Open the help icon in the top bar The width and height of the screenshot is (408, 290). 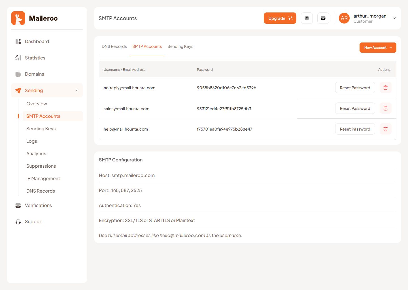pos(307,18)
